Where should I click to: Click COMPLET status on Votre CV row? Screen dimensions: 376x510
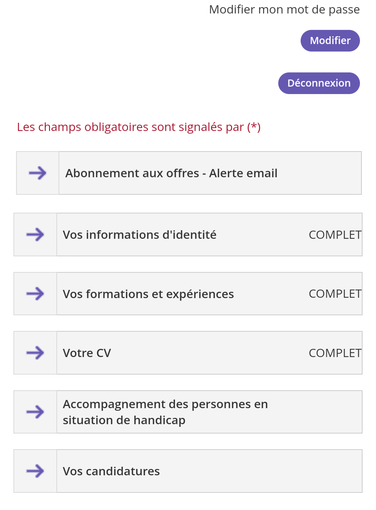pyautogui.click(x=335, y=353)
